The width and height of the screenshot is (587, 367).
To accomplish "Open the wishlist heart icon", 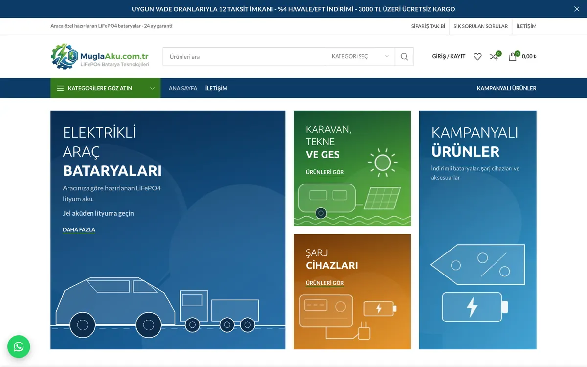I will pyautogui.click(x=477, y=57).
